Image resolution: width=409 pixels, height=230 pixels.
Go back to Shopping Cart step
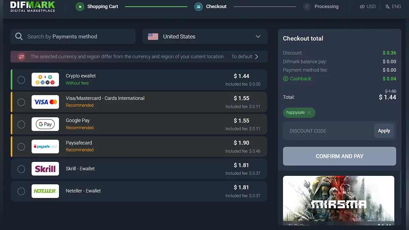tap(102, 6)
